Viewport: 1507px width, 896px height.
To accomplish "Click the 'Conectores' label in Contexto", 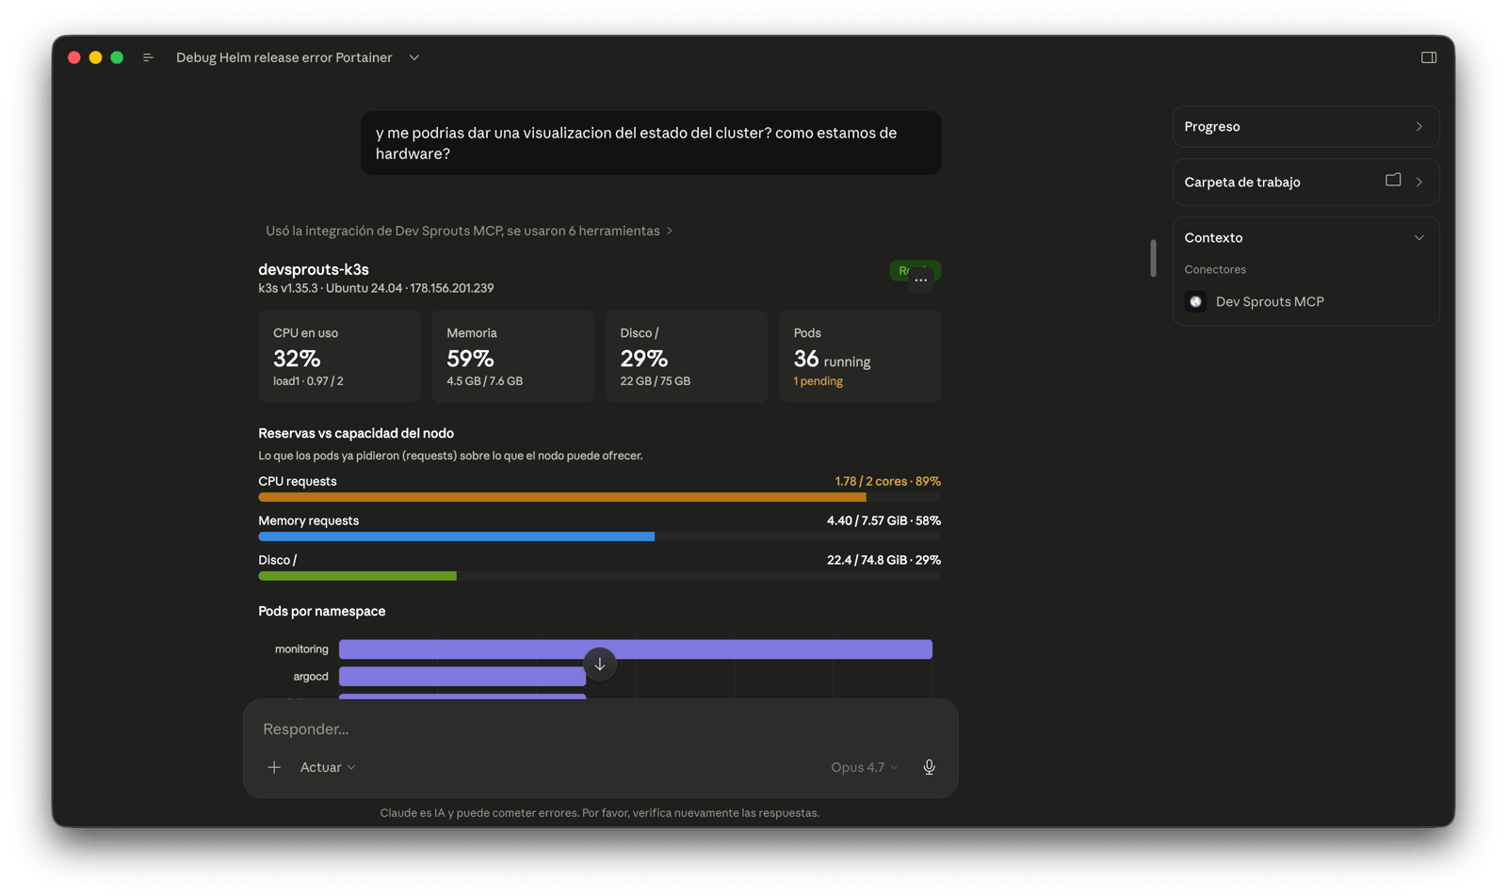I will 1215,269.
